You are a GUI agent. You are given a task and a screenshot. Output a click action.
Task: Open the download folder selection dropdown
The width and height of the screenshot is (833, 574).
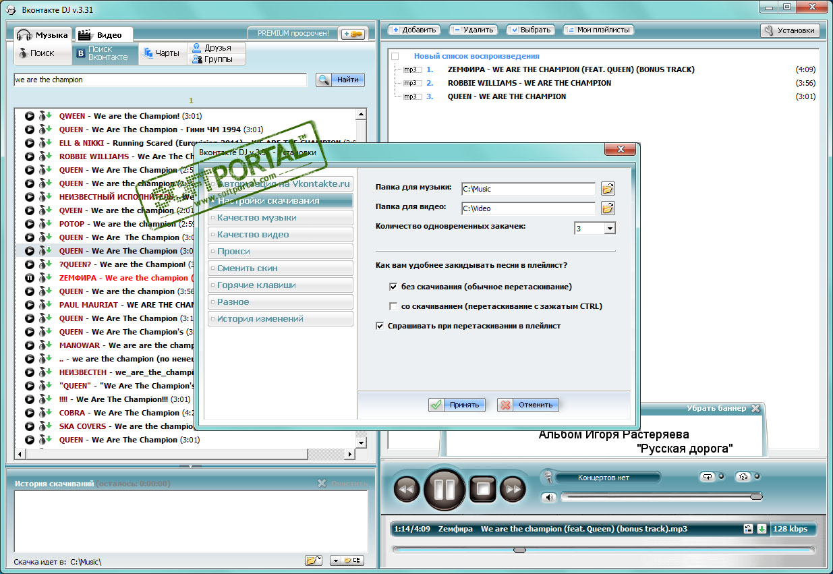tap(335, 561)
